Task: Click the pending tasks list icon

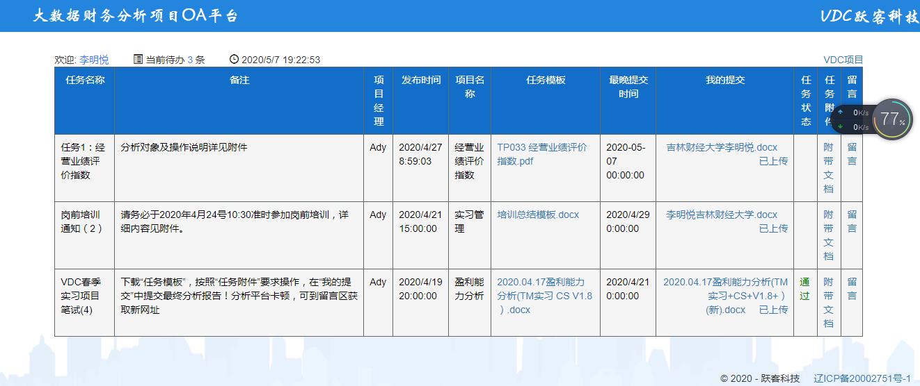Action: [x=138, y=60]
